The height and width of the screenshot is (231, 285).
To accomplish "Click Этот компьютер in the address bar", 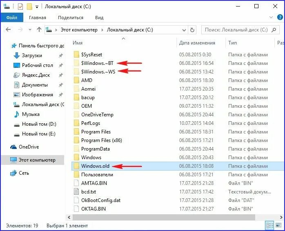I will click(79, 30).
